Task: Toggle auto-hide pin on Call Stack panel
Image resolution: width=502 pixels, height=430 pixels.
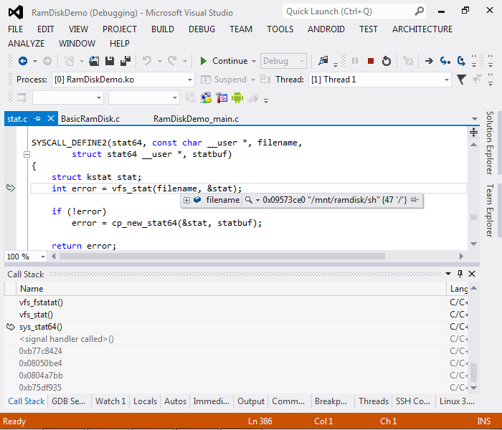Action: [460, 274]
